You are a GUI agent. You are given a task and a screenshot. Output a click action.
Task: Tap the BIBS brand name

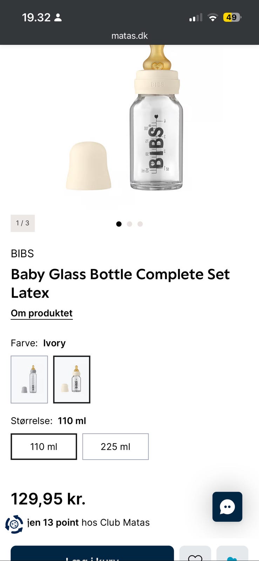point(22,254)
